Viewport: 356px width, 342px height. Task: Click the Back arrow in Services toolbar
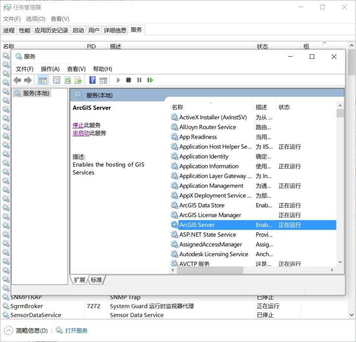[17, 80]
